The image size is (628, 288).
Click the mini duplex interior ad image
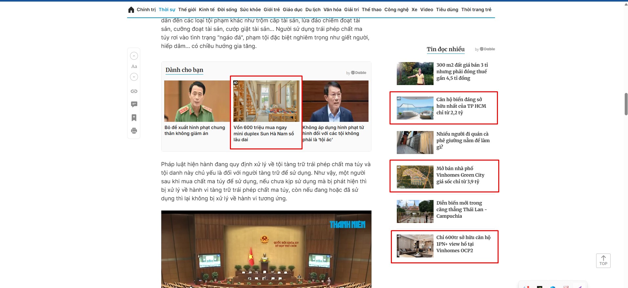pos(266,101)
